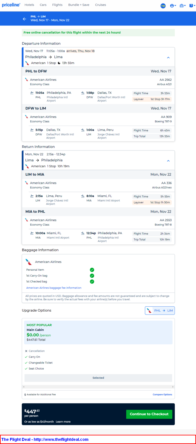Select the Main Cabin fare card
The width and height of the screenshot is (196, 444).
pyautogui.click(x=98, y=332)
